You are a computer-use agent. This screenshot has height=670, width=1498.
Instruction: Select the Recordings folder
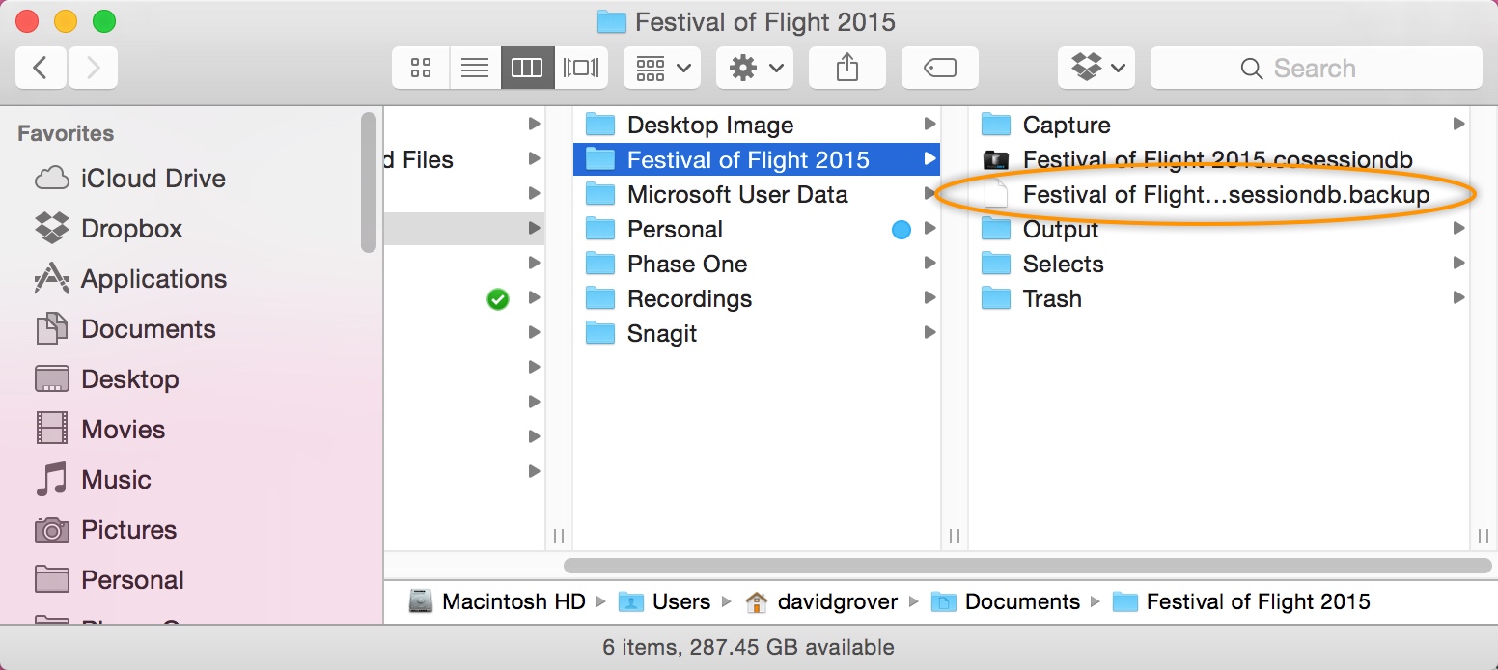(757, 298)
